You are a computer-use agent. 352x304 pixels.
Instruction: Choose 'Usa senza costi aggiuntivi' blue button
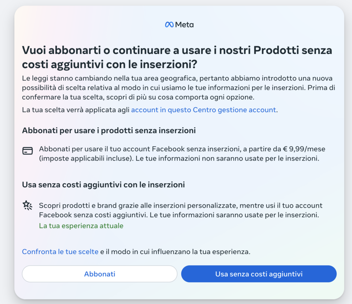259,274
